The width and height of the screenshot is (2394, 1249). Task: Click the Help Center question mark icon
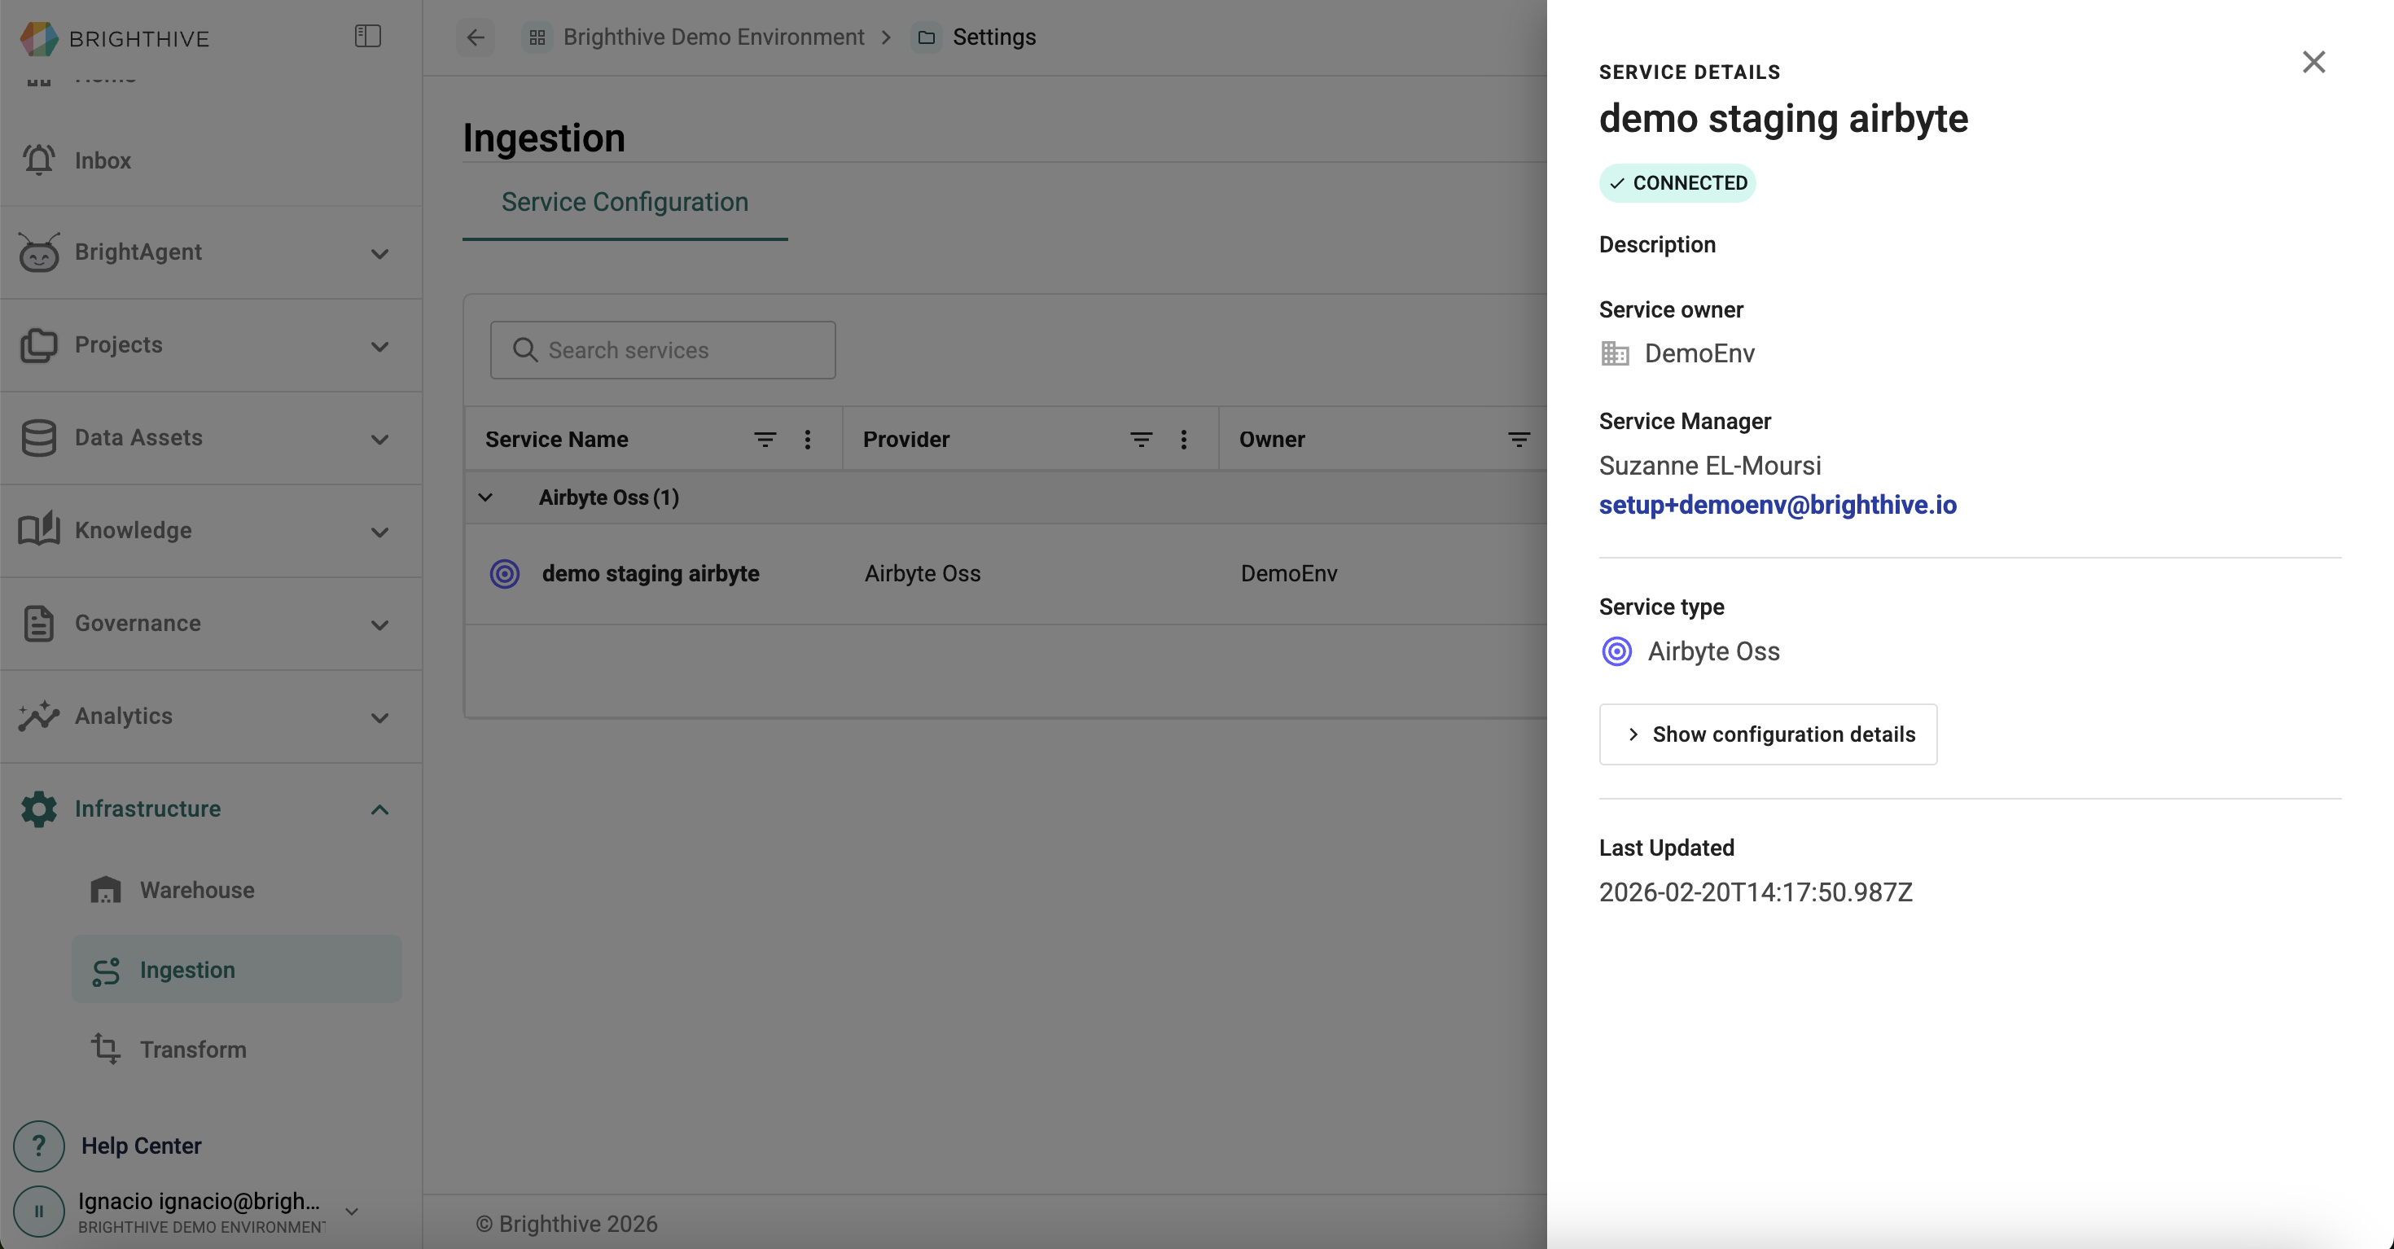(39, 1146)
